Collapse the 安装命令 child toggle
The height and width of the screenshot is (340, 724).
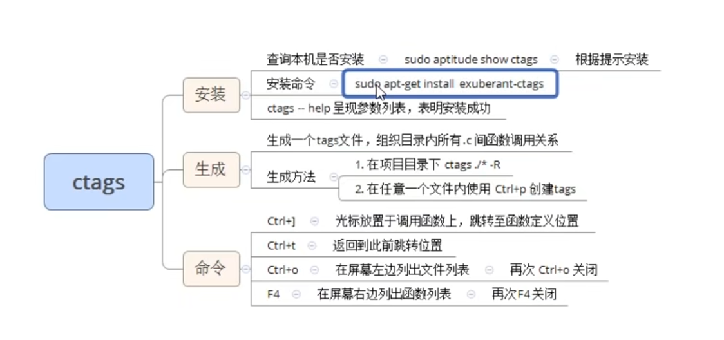click(x=334, y=84)
